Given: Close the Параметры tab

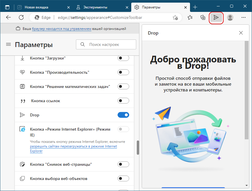Looking at the screenshot, I should click(185, 7).
